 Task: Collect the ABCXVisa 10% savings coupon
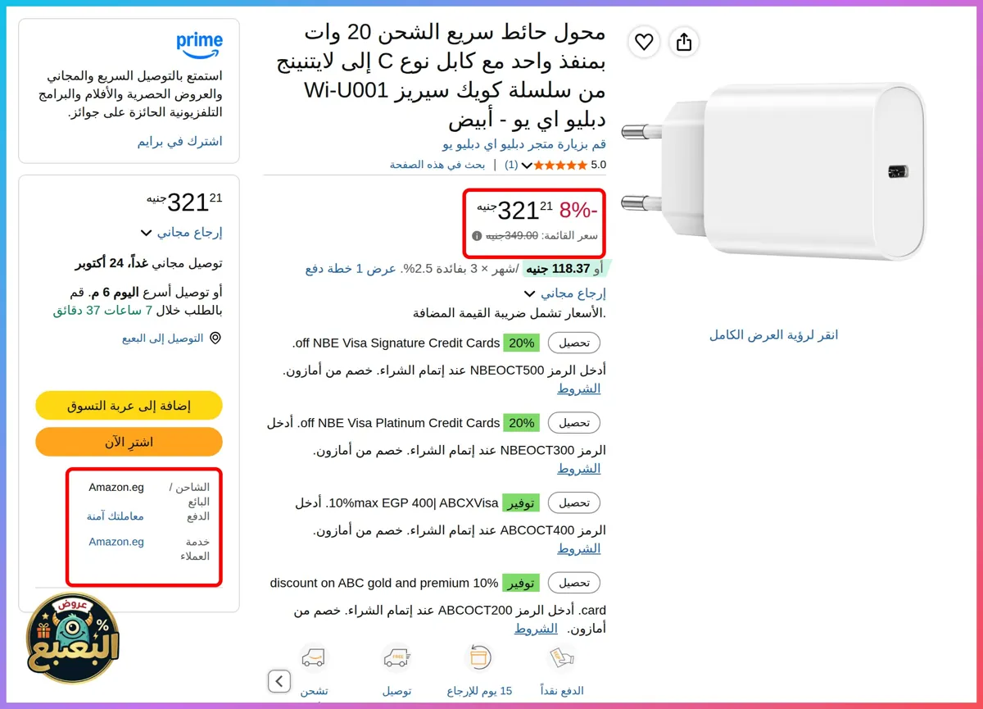[574, 502]
